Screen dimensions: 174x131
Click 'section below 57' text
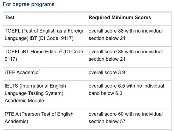(x=107, y=121)
